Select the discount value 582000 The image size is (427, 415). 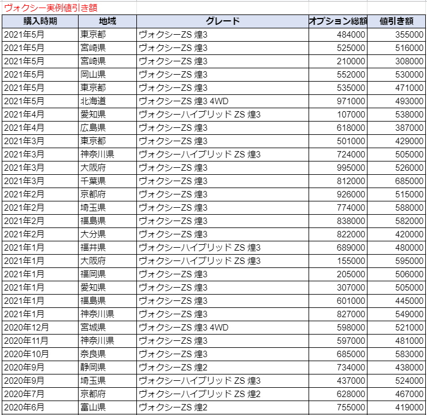click(396, 221)
